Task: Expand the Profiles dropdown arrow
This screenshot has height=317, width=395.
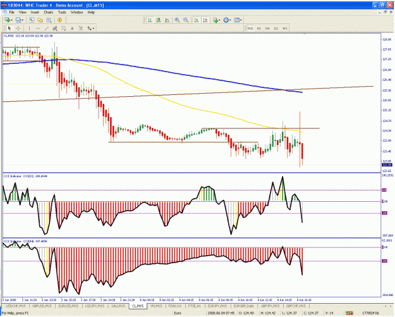Action: pyautogui.click(x=23, y=20)
